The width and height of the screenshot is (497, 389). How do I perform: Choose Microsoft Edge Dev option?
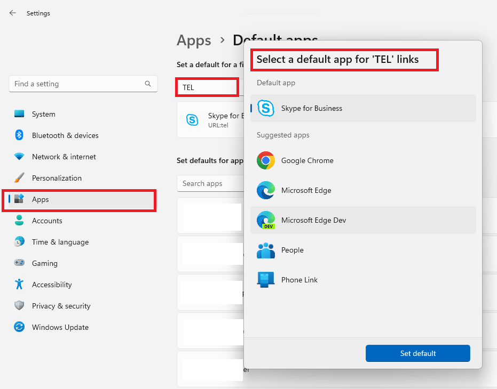[x=363, y=220]
